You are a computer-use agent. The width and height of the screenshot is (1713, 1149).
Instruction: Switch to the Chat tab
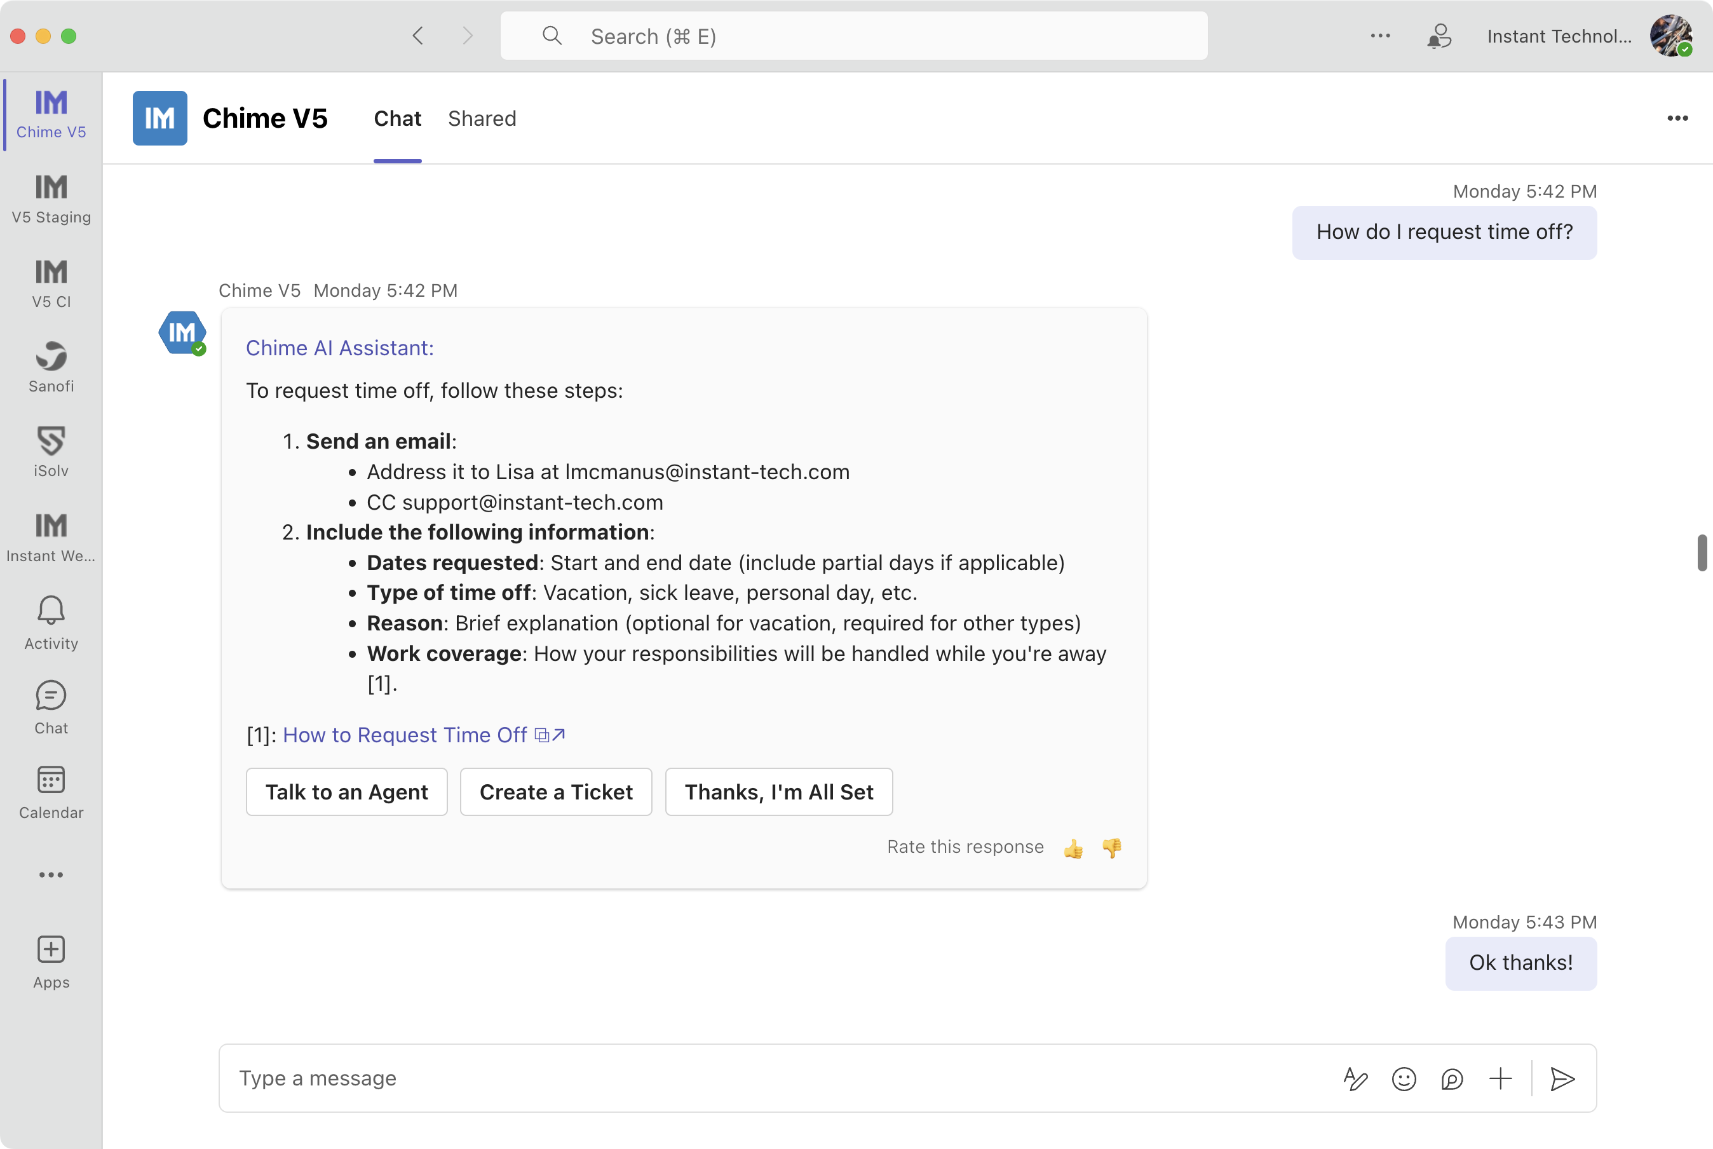pos(398,119)
